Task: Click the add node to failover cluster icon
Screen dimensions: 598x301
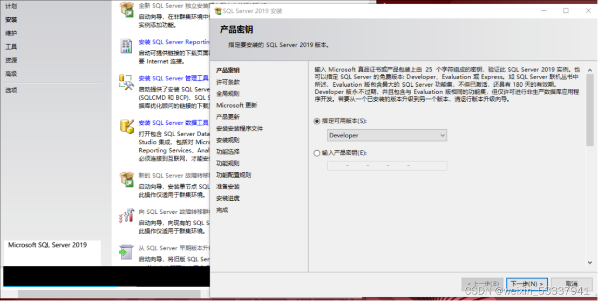Action: pyautogui.click(x=127, y=215)
